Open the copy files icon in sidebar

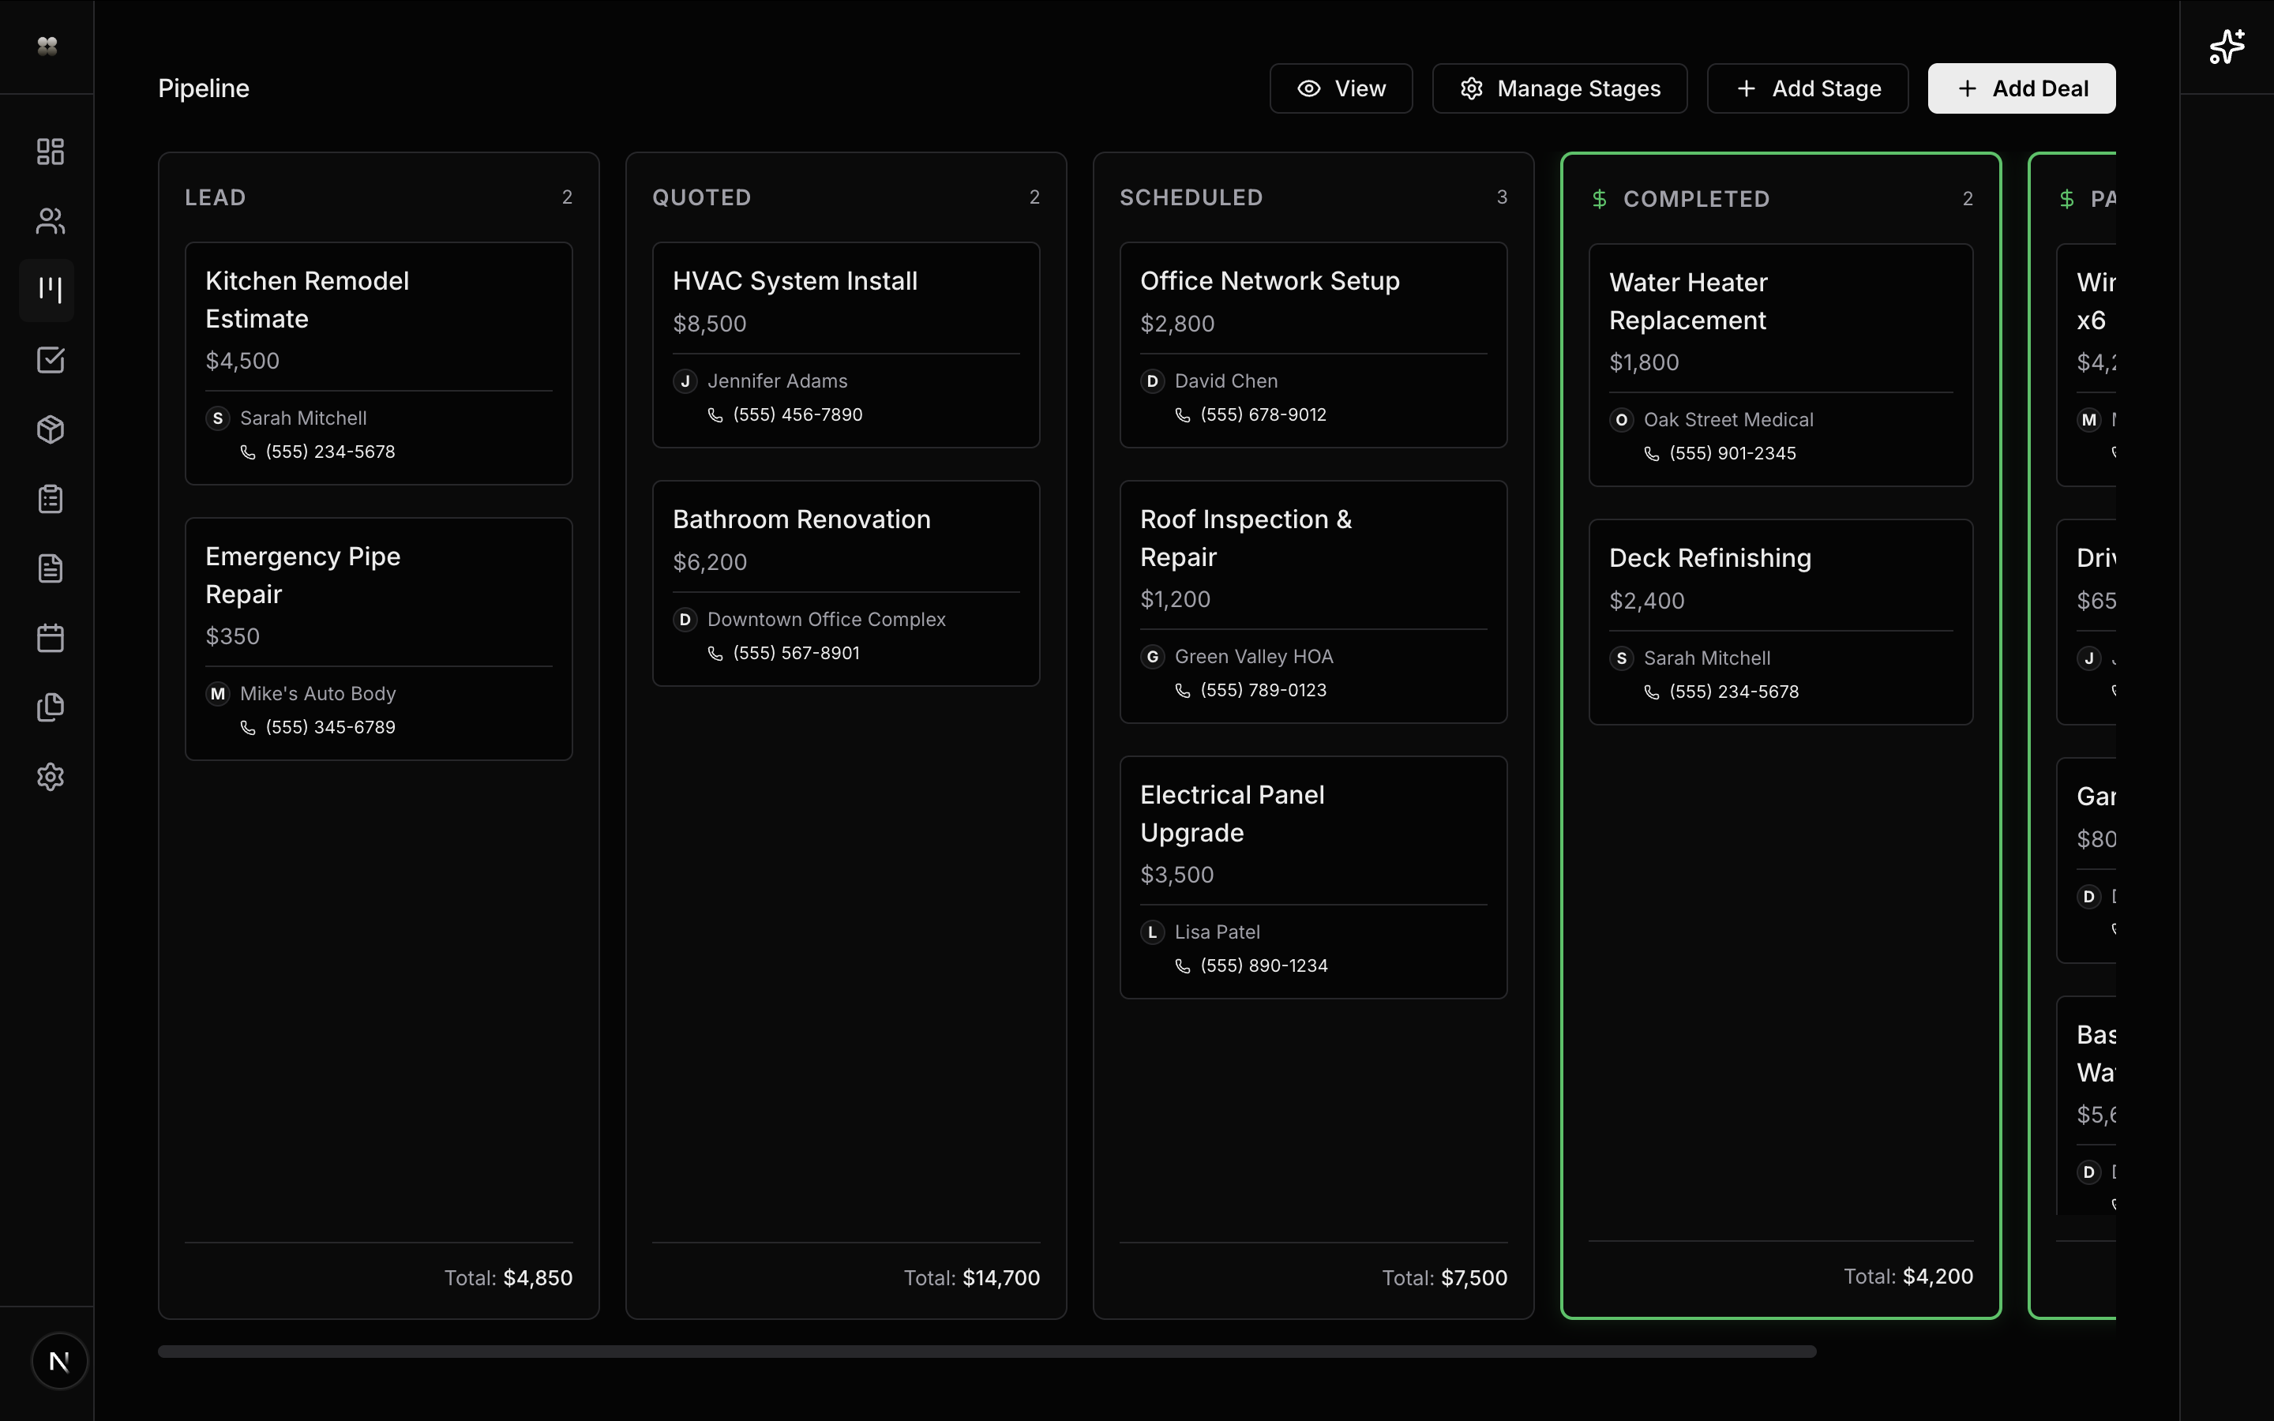click(50, 707)
